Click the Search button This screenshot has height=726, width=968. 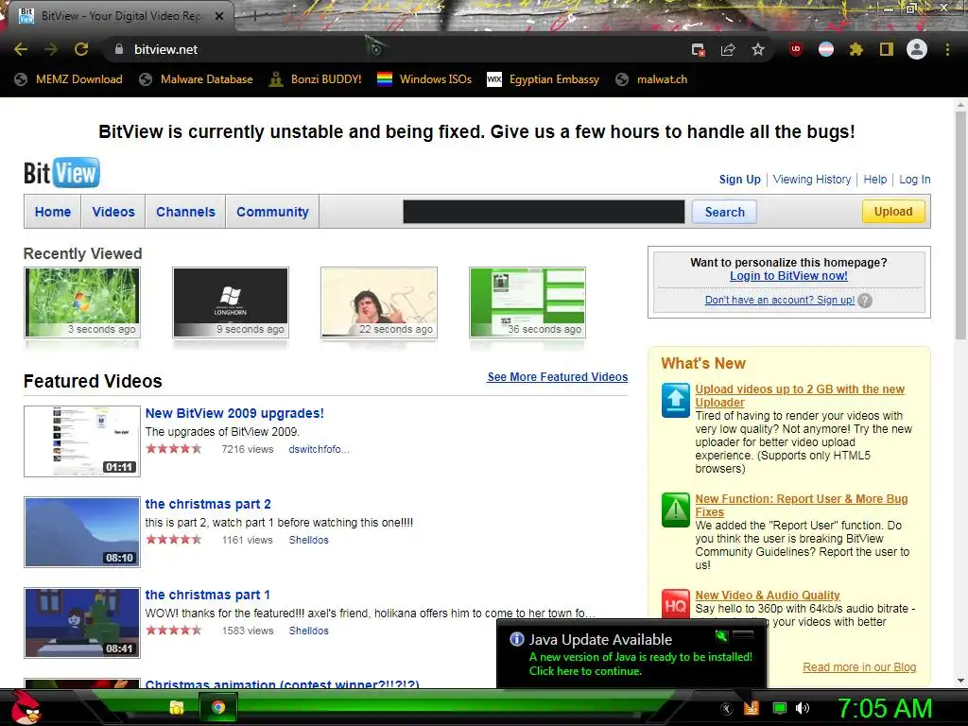click(x=724, y=212)
